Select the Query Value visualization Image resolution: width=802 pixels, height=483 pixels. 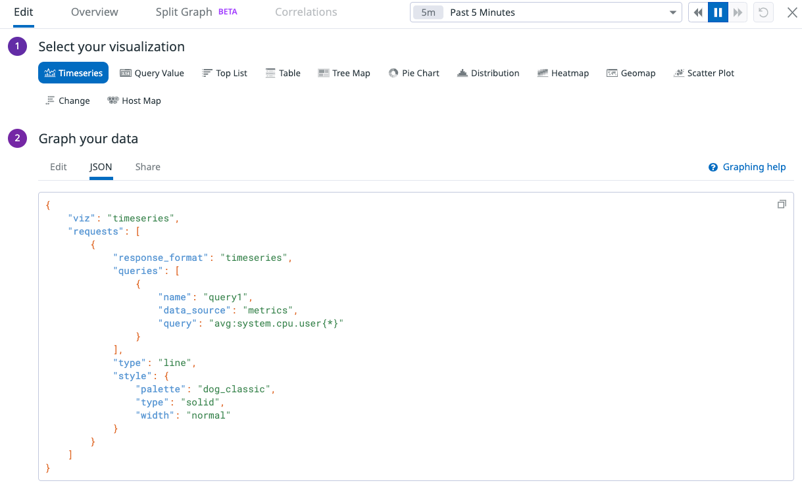tap(152, 73)
